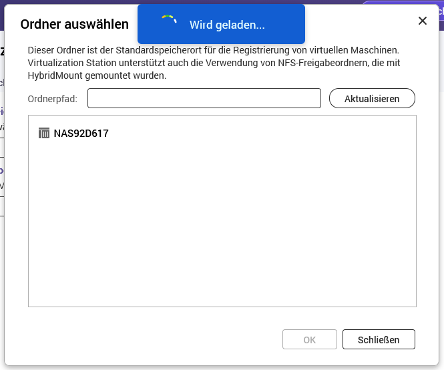The image size is (444, 370).
Task: Click the word 'HybridMount' in the description
Action: [x=53, y=75]
